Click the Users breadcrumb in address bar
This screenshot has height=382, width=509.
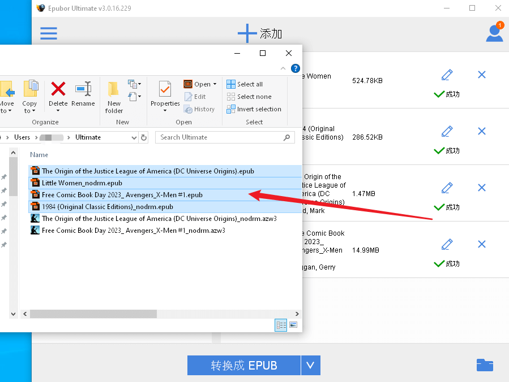click(x=22, y=137)
